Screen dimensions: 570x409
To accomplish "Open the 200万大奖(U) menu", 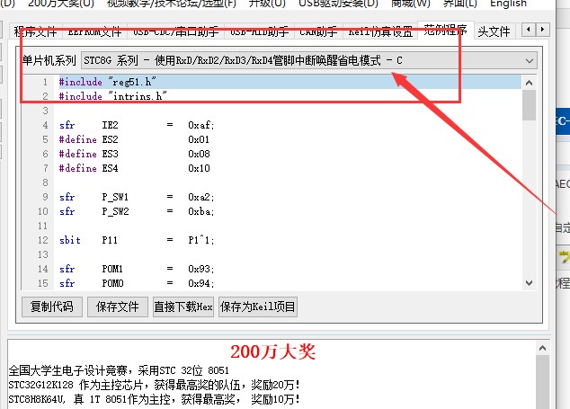I will pos(61,4).
